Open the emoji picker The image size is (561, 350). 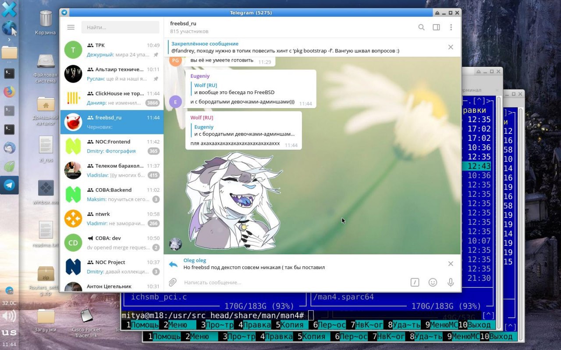point(433,282)
